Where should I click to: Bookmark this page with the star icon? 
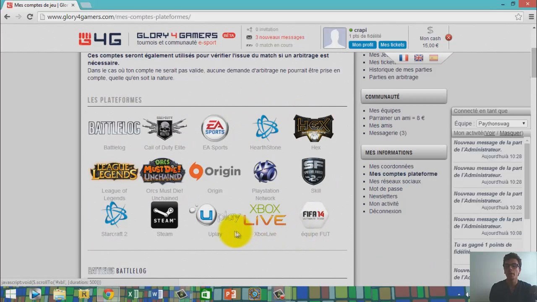pos(519,17)
